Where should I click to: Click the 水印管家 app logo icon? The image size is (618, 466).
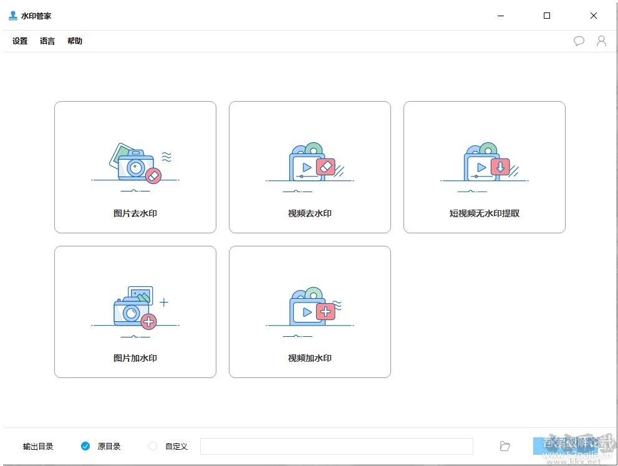(12, 15)
